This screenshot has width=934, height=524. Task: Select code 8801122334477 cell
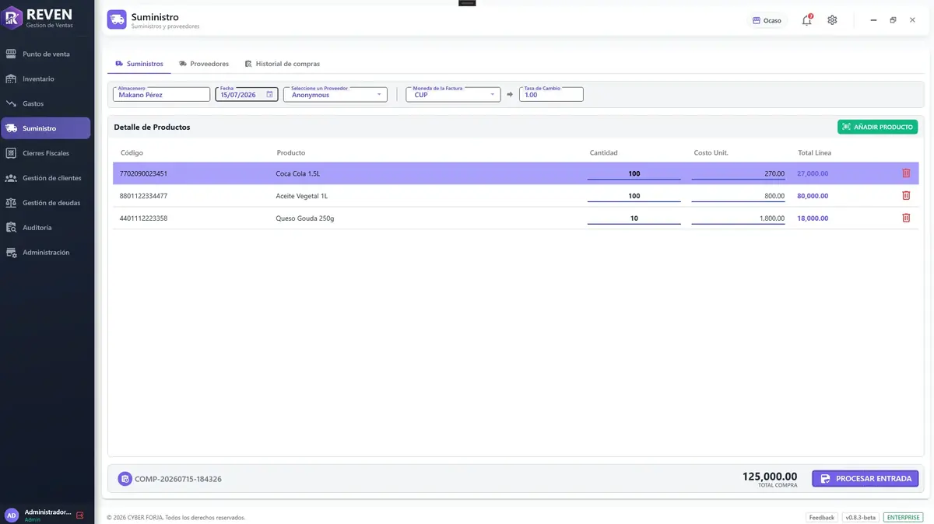click(x=143, y=196)
